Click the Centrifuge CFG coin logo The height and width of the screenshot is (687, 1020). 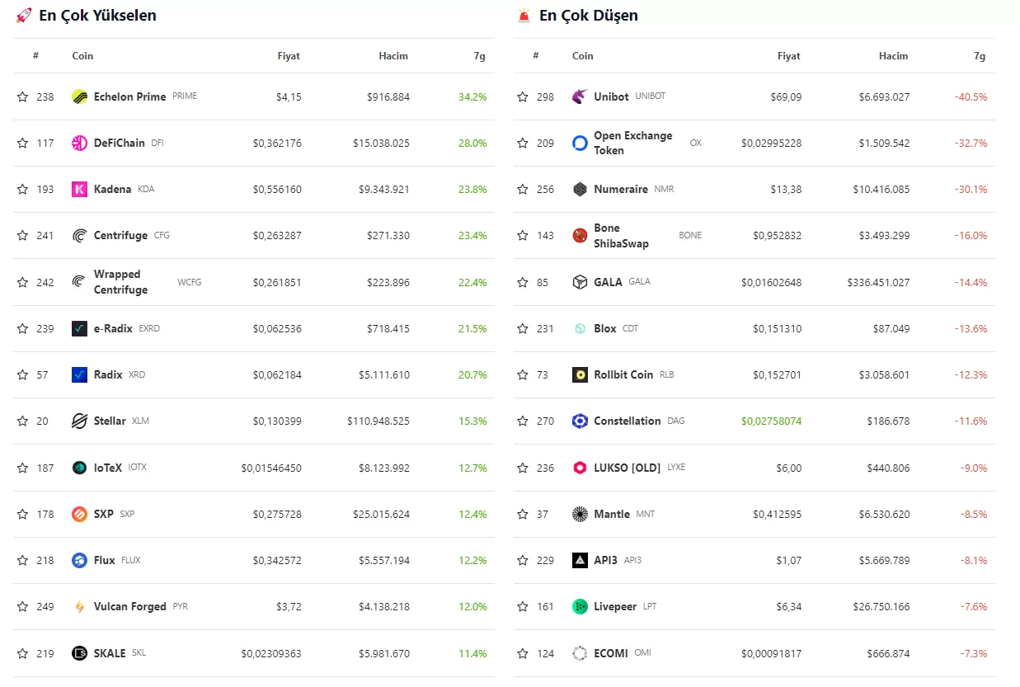point(79,235)
